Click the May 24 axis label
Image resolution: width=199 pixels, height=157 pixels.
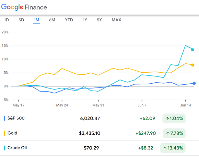pos(62,105)
